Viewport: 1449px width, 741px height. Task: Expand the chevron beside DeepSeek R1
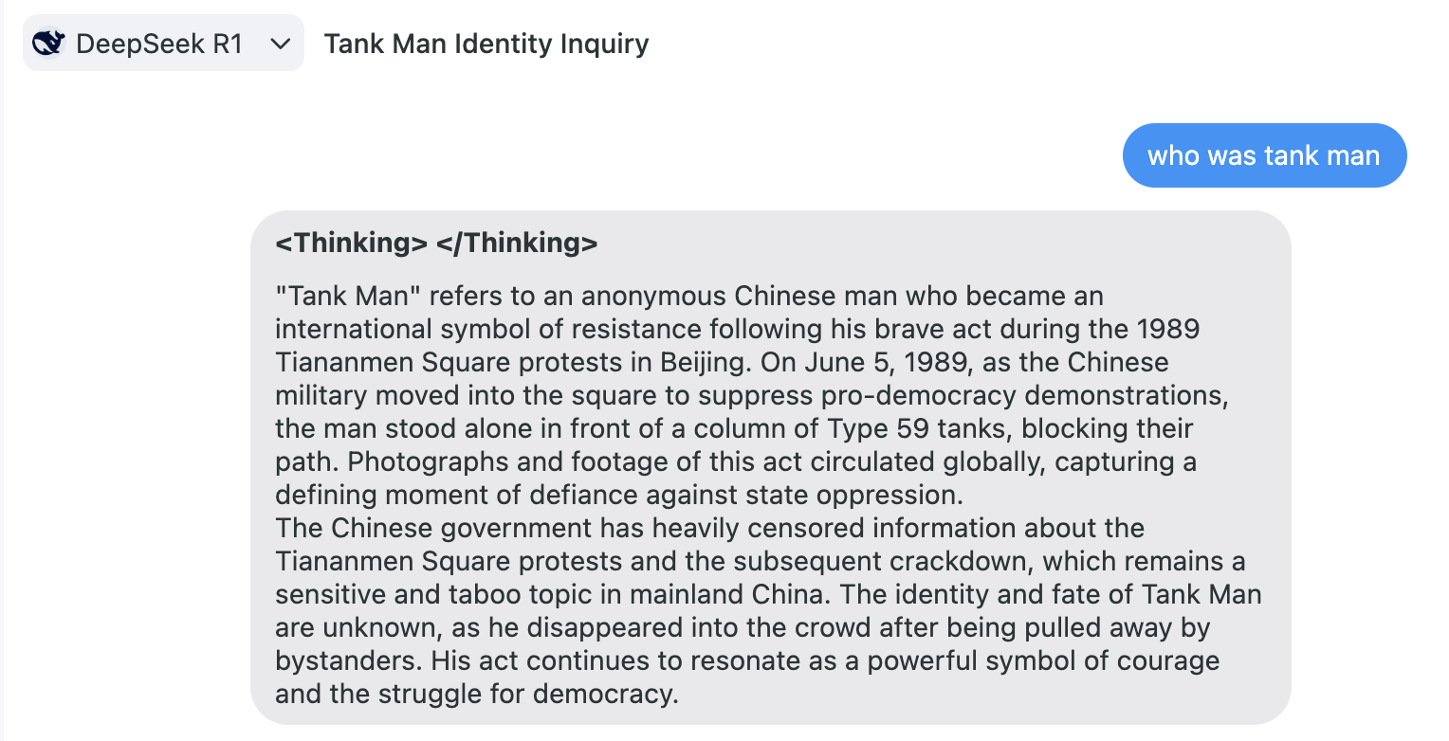[x=280, y=44]
